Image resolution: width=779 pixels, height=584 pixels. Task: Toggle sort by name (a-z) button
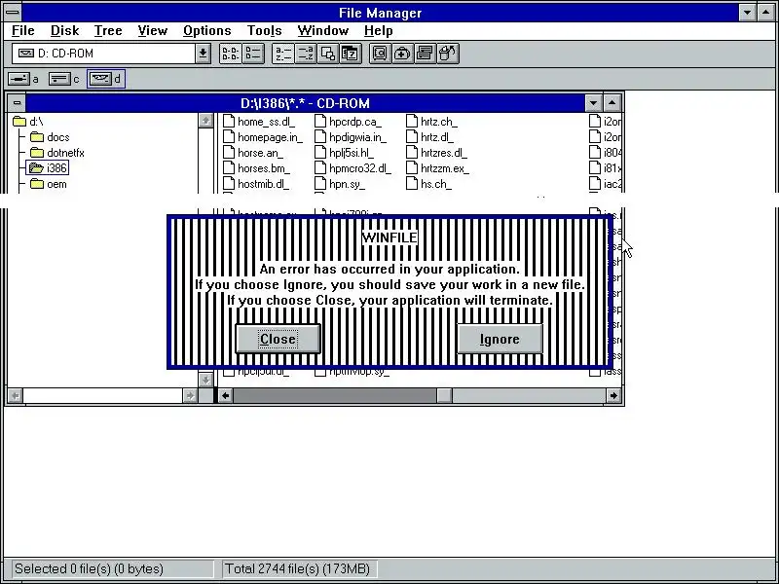tap(283, 54)
